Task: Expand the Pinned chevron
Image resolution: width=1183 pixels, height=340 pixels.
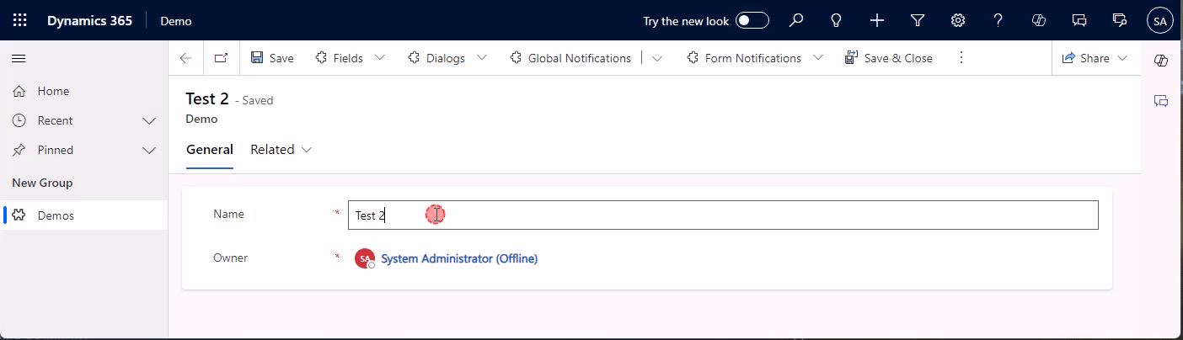Action: (x=150, y=150)
